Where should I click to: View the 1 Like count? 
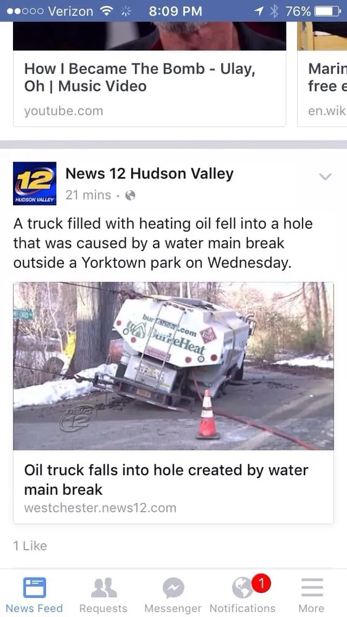pyautogui.click(x=30, y=546)
